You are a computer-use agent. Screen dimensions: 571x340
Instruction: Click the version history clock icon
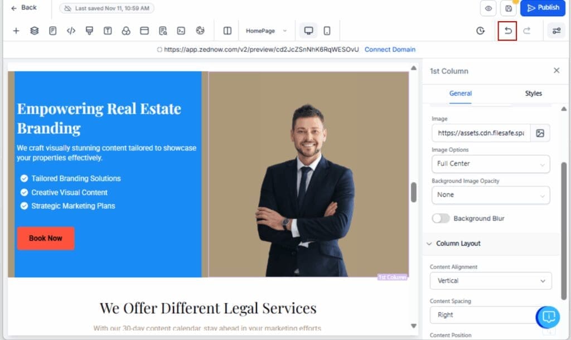[480, 31]
